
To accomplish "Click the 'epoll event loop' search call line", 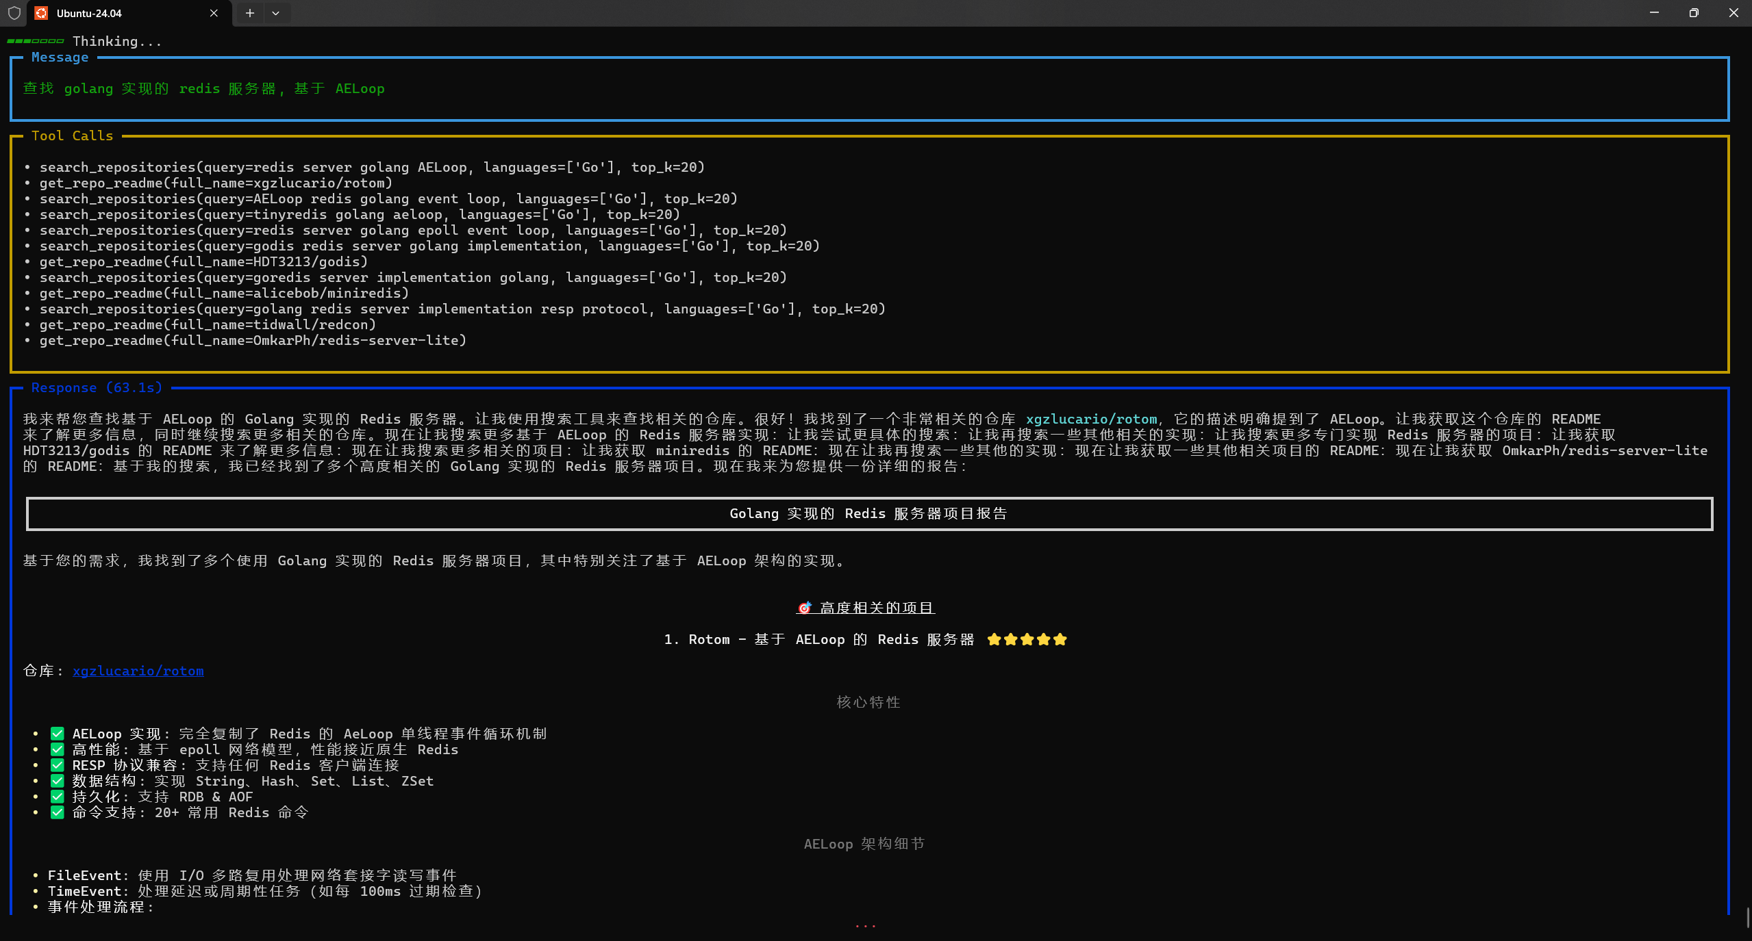I will 413,231.
